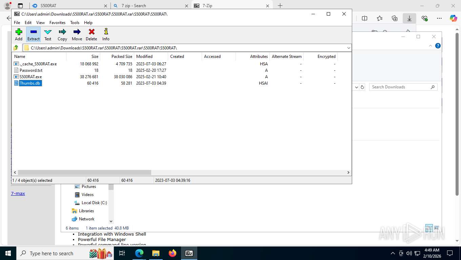Viewport: 461px width, 260px height.
Task: Open Task View on taskbar
Action: [x=122, y=253]
